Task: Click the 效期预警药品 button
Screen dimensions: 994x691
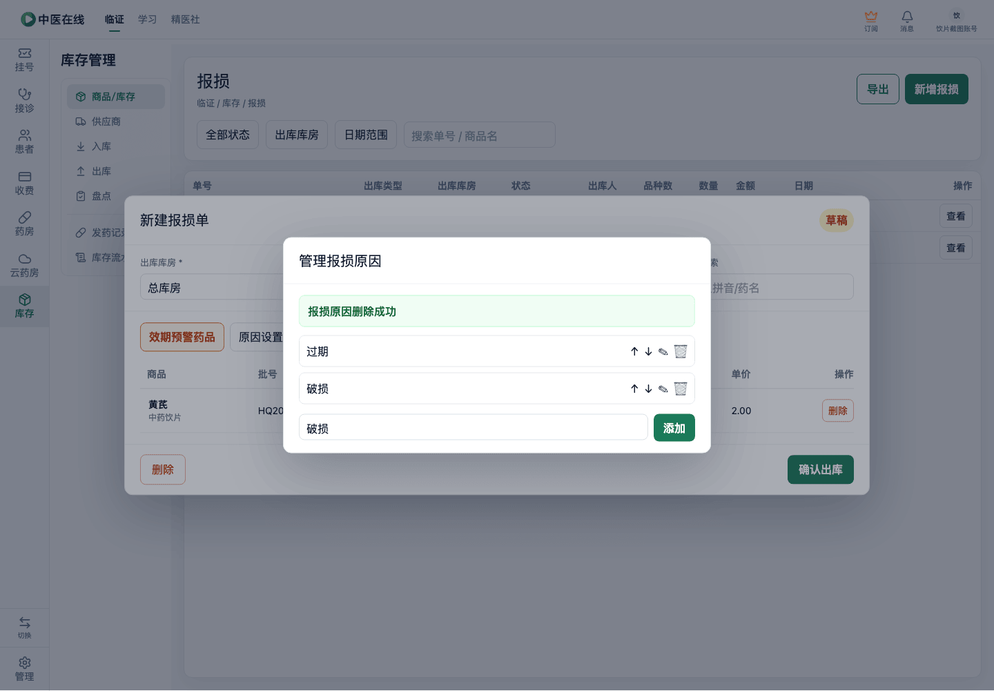Action: click(x=182, y=337)
